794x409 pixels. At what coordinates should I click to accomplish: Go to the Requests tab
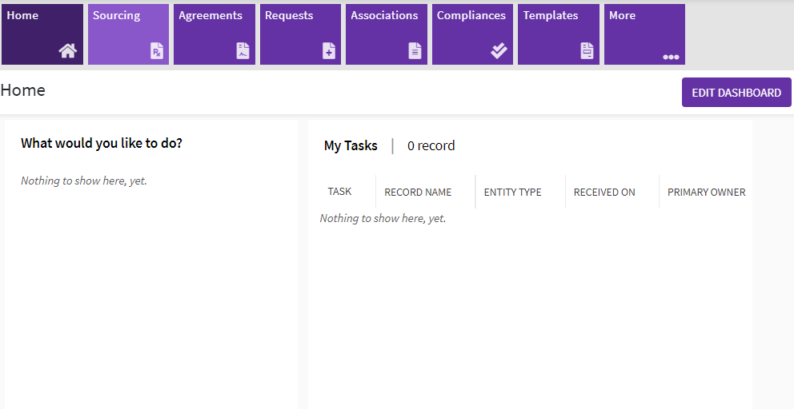pyautogui.click(x=300, y=34)
